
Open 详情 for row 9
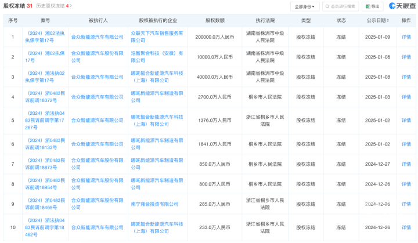click(406, 204)
